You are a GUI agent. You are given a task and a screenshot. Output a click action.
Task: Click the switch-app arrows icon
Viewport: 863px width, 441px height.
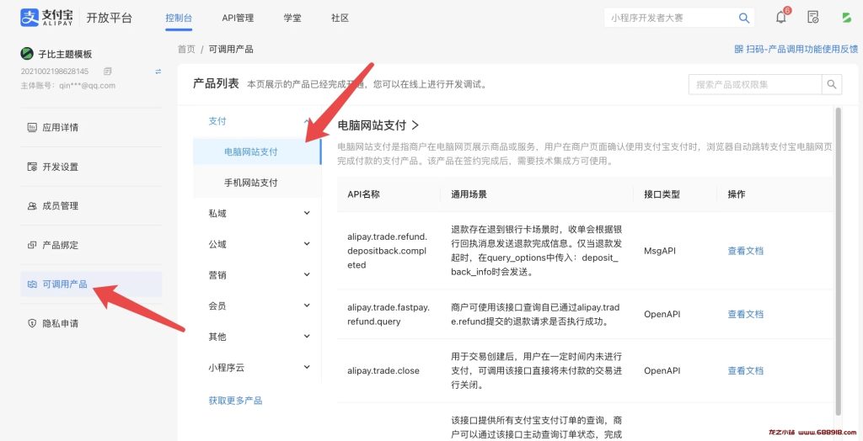pos(158,71)
